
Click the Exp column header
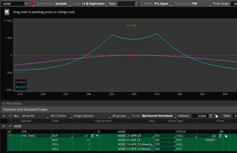(x=152, y=121)
